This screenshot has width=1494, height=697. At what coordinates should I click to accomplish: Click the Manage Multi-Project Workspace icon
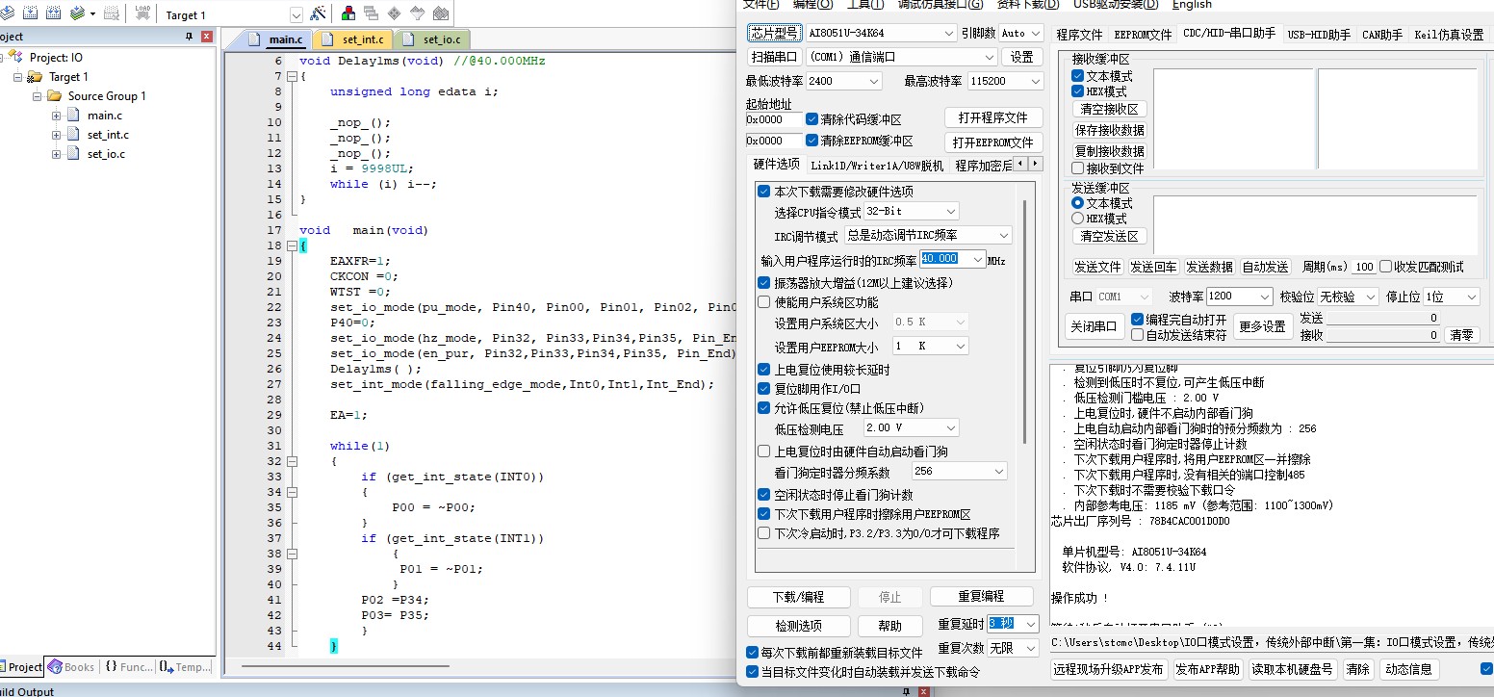click(371, 14)
